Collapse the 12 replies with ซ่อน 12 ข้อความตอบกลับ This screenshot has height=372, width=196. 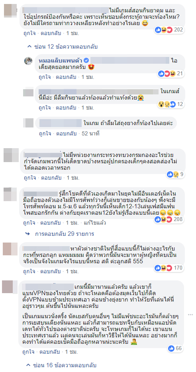pyautogui.click(x=63, y=47)
